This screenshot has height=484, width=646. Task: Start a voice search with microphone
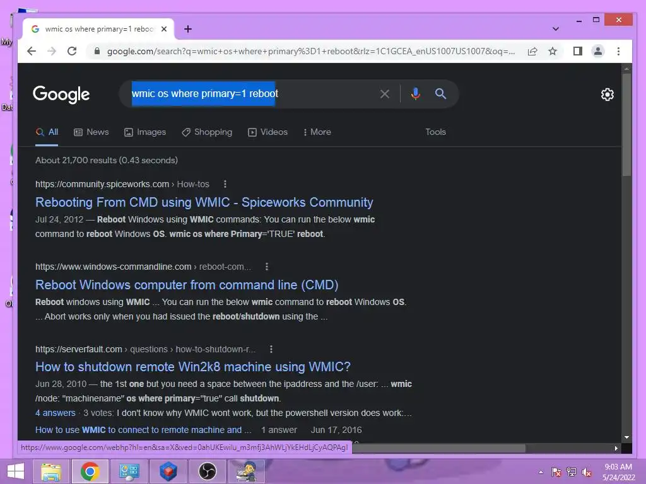click(x=415, y=94)
